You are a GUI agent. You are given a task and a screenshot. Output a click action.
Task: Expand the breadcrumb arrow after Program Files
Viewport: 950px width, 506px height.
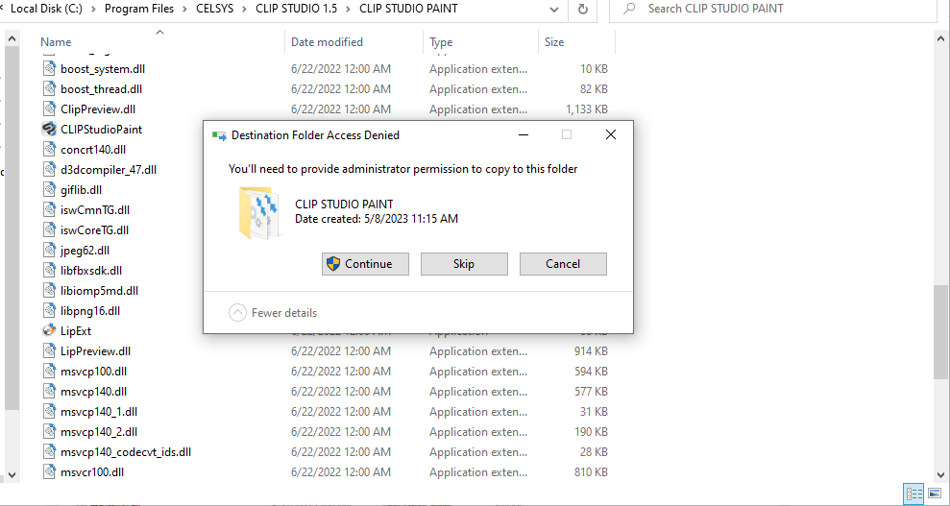click(183, 9)
